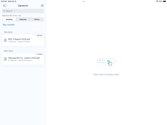Click the Search field
This screenshot has width=167, height=125.
click(x=23, y=11)
